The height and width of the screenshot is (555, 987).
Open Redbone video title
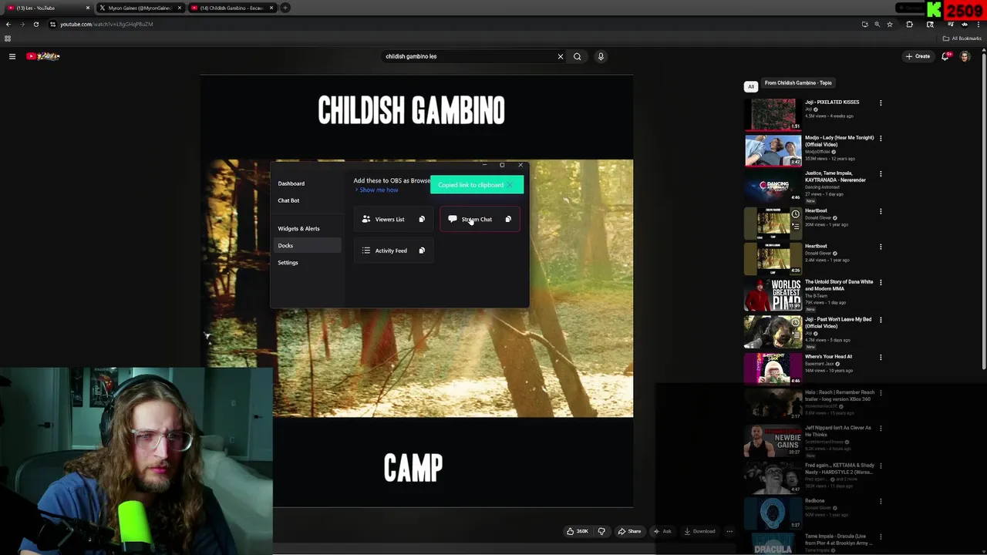coord(814,501)
